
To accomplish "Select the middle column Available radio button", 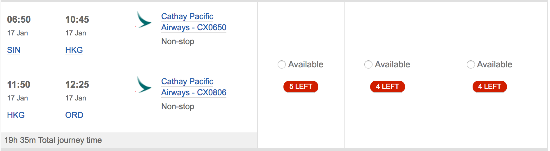I will 368,64.
